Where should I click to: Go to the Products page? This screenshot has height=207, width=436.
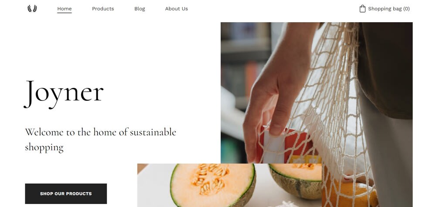tap(103, 9)
